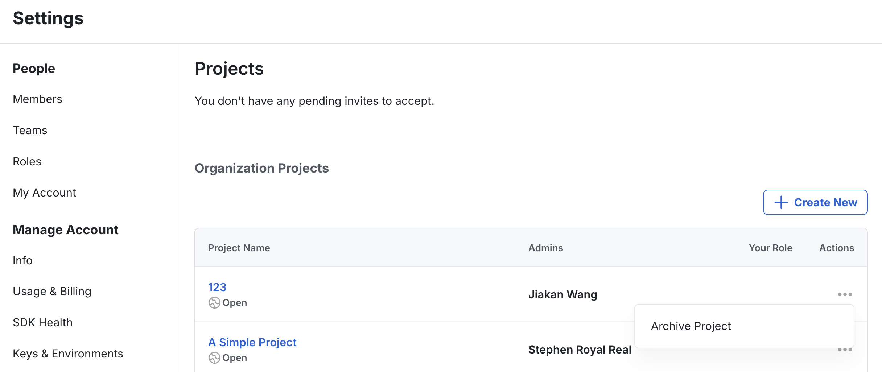
Task: Open the Members page
Action: coord(37,99)
